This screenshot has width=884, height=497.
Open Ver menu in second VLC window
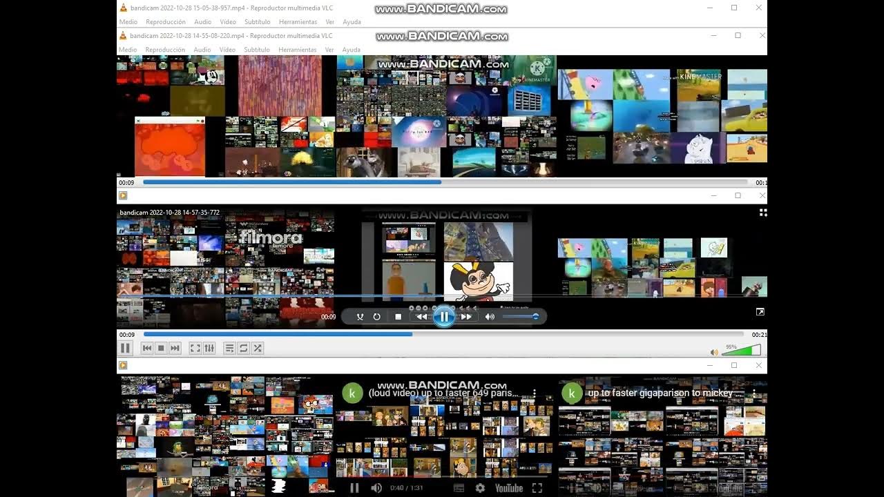point(329,50)
